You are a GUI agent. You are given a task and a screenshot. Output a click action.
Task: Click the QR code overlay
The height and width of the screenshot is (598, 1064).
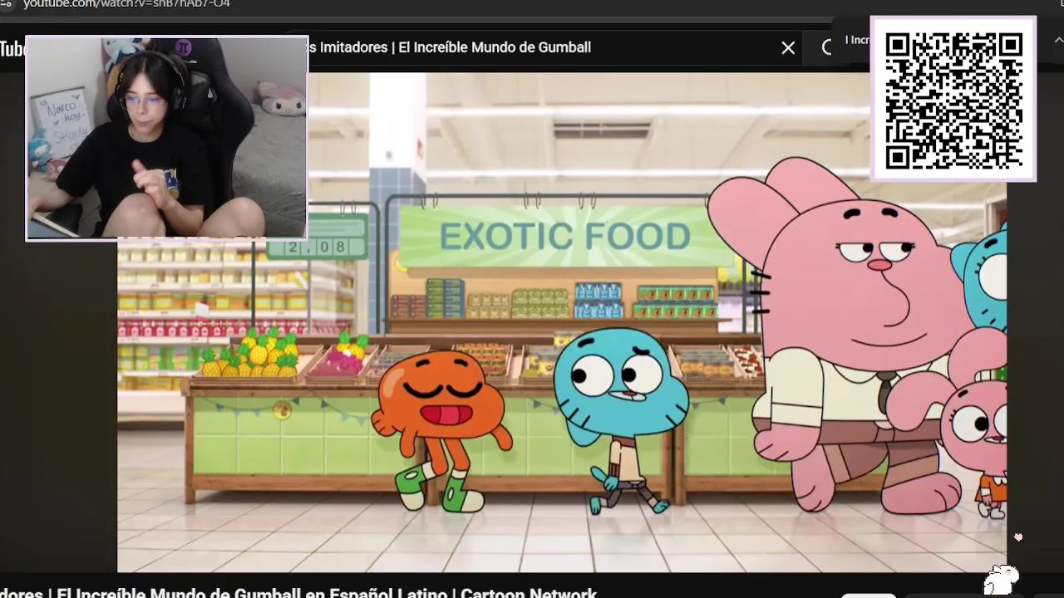(x=953, y=99)
